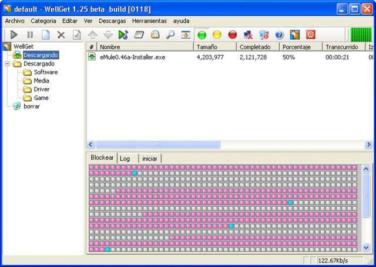Viewport: 376px width, 267px height.
Task: Click the completed value 2,121,728
Action: pos(253,57)
